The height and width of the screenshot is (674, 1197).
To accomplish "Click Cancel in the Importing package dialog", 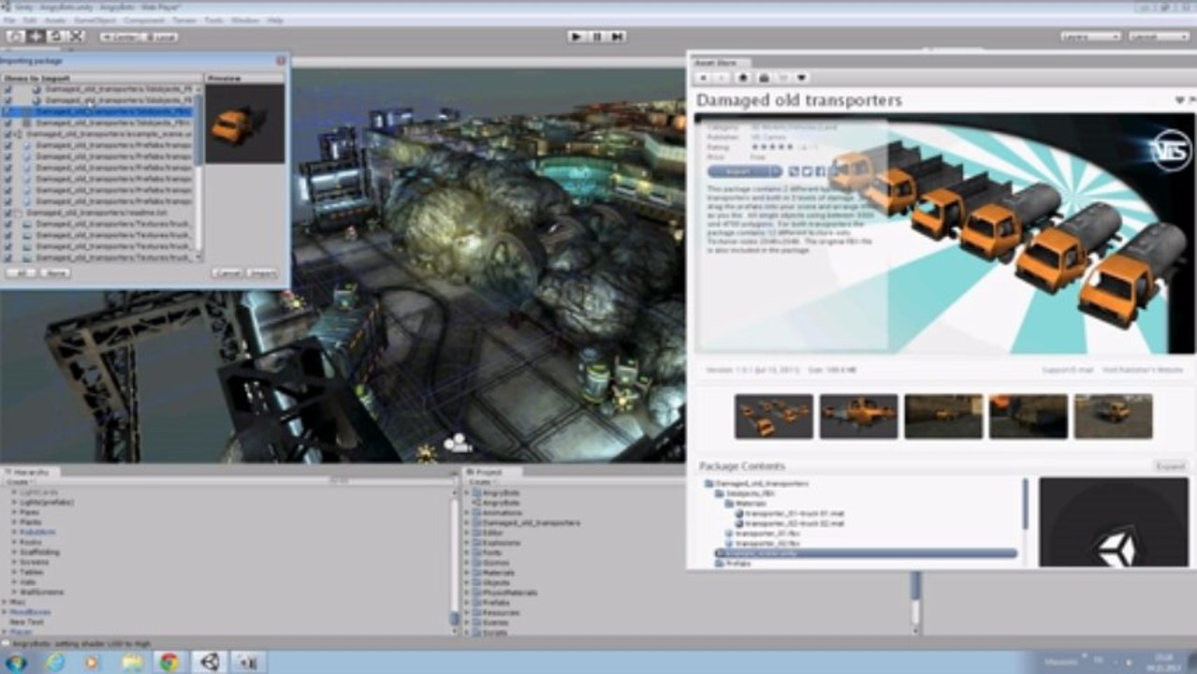I will [x=227, y=273].
